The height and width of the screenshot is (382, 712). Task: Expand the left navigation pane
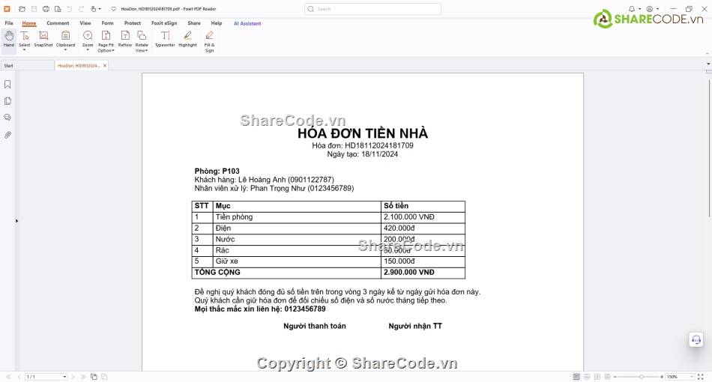(16, 221)
